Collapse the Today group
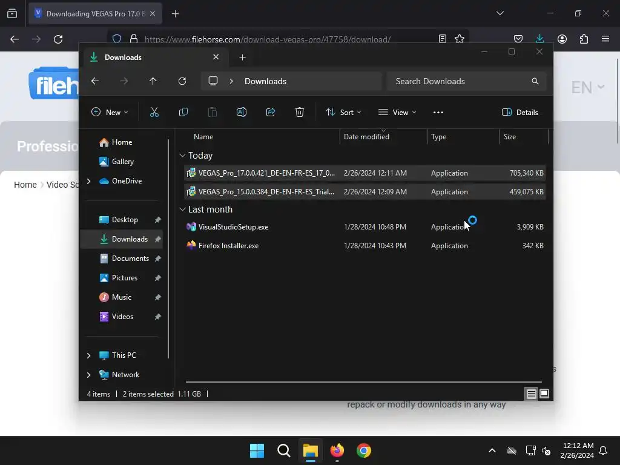This screenshot has height=465, width=620. (x=182, y=156)
